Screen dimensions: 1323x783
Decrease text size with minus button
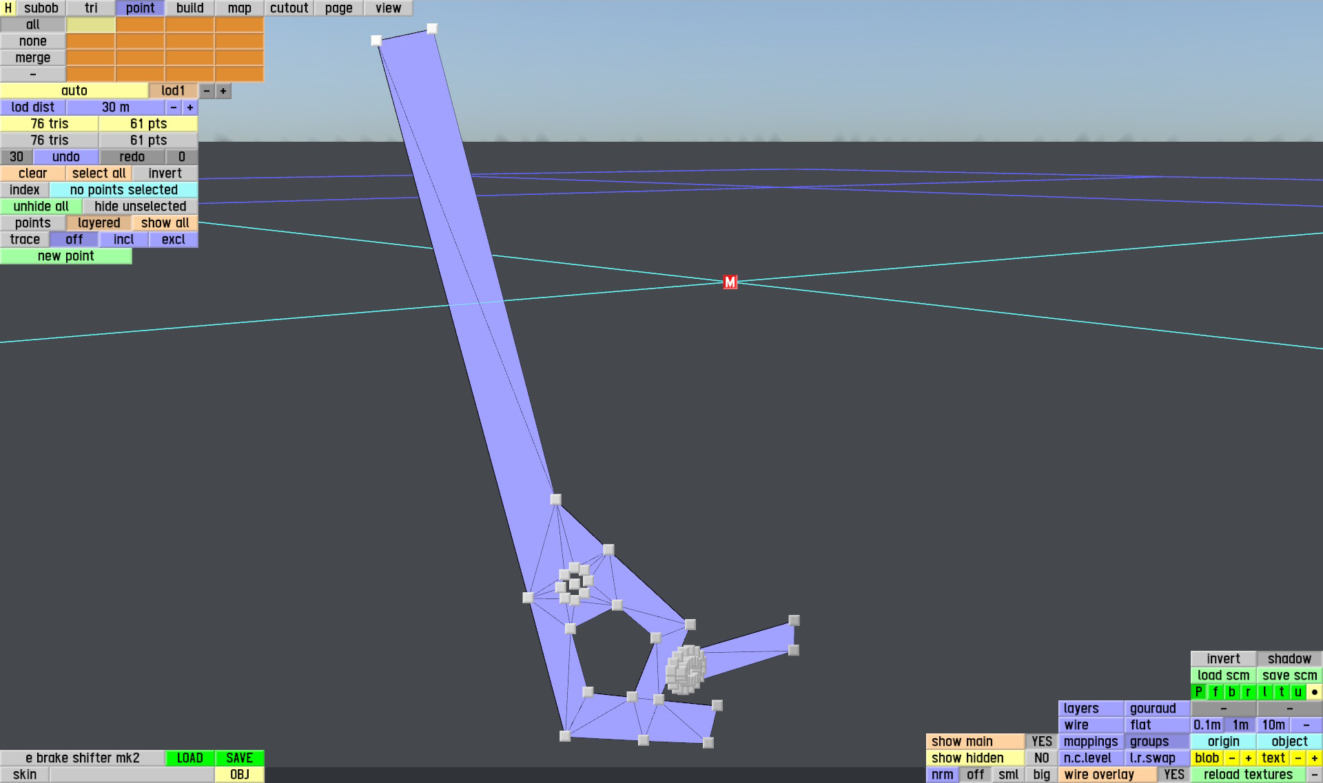(1298, 758)
